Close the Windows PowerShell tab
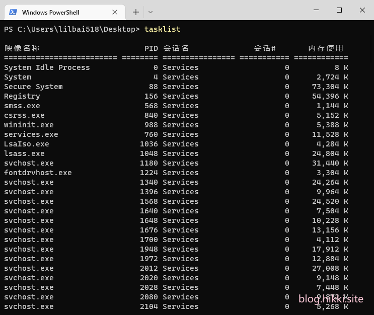Screen dimensions: 374x315 [x=115, y=12]
